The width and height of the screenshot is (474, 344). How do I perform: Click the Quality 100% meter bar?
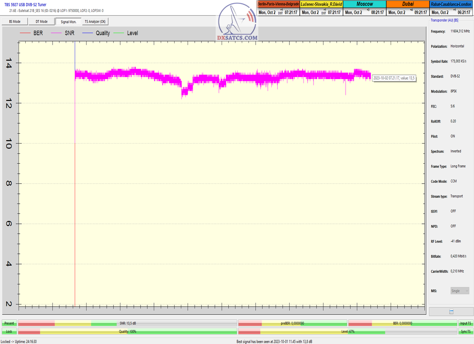pyautogui.click(x=127, y=331)
